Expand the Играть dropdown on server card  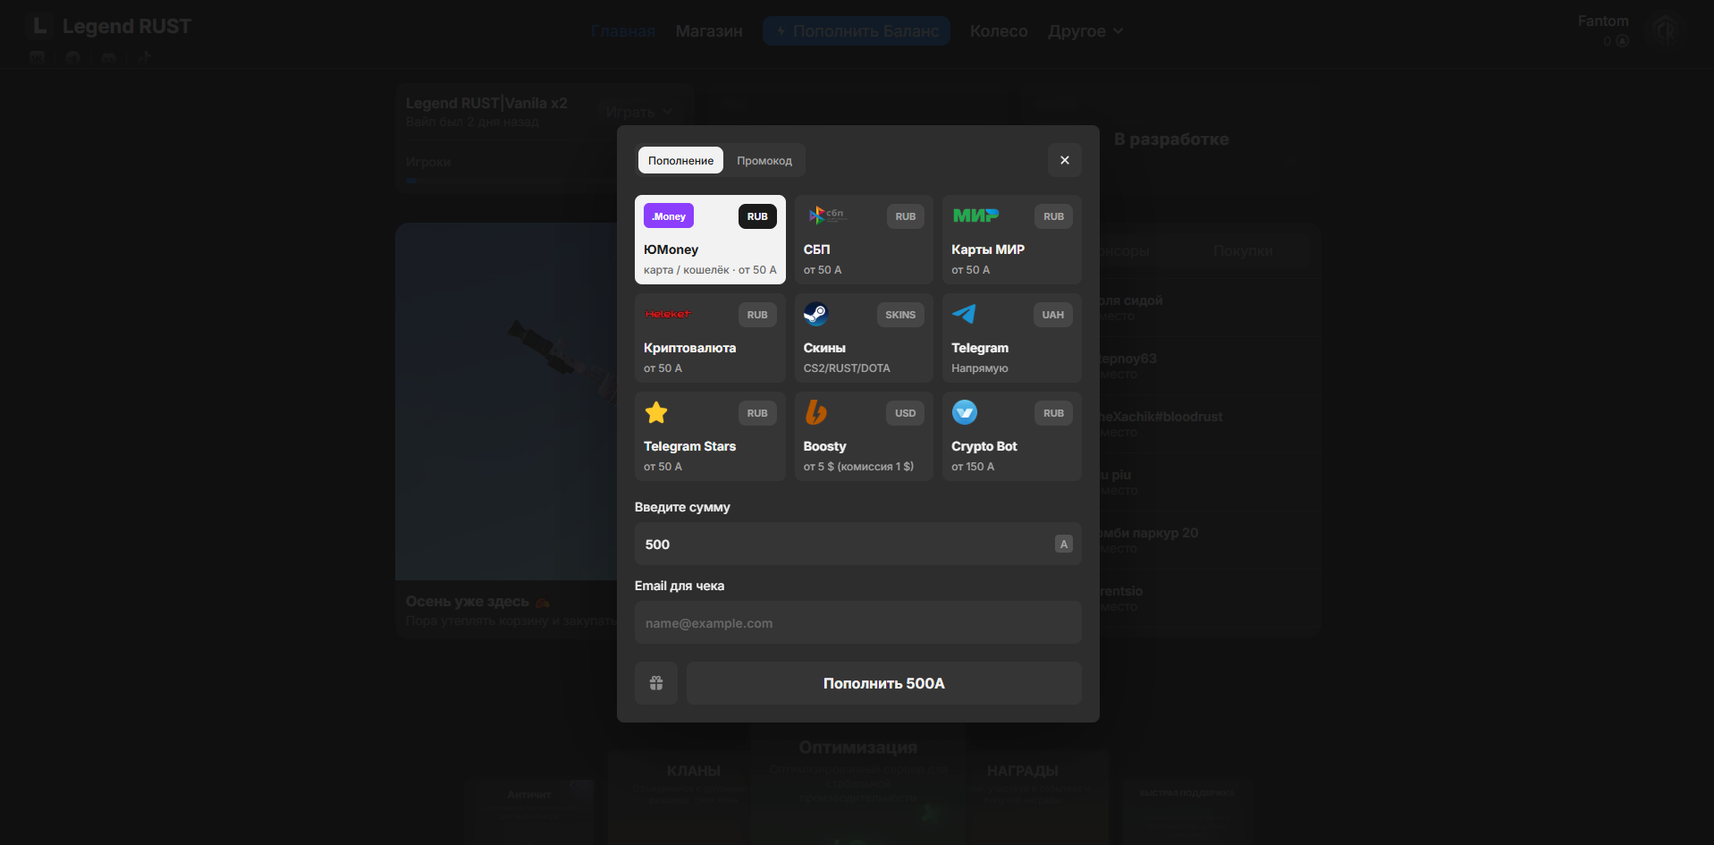pos(639,112)
